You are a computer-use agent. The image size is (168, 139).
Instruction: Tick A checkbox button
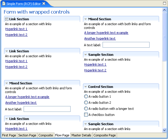(86, 115)
